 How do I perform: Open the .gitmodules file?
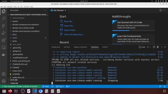point(28,54)
